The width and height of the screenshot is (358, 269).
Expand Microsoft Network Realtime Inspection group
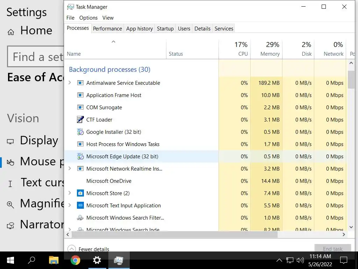(x=70, y=168)
